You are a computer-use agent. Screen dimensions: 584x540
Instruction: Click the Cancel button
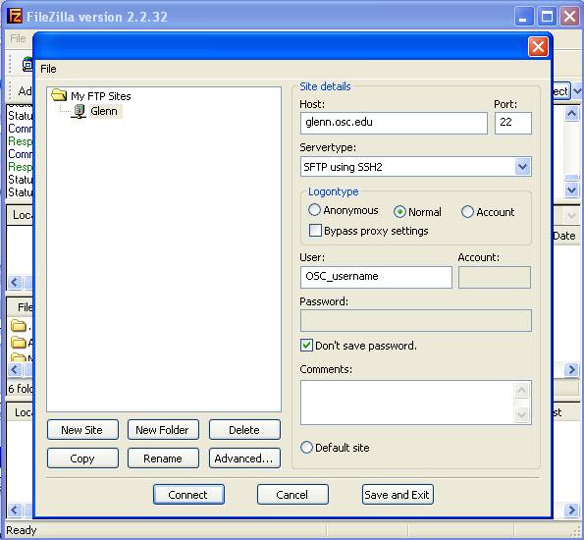tap(292, 495)
